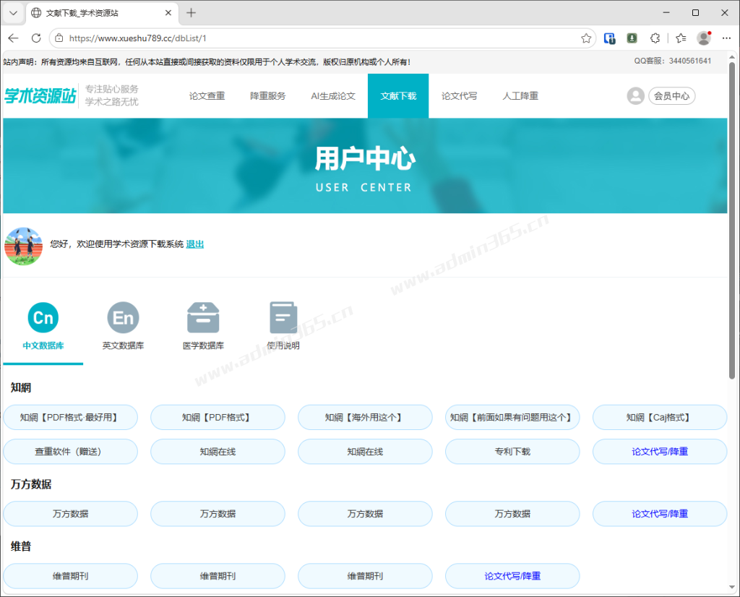This screenshot has width=740, height=597.
Task: Click the scrollbar up arrow
Action: 732,56
